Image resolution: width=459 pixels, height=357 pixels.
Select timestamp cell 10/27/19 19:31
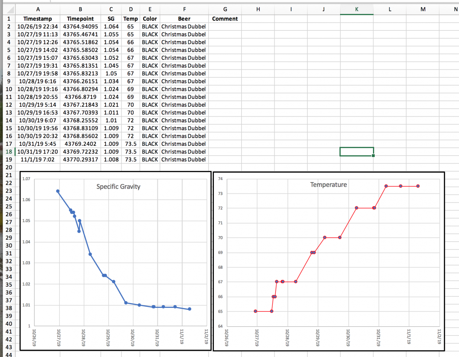pos(38,66)
